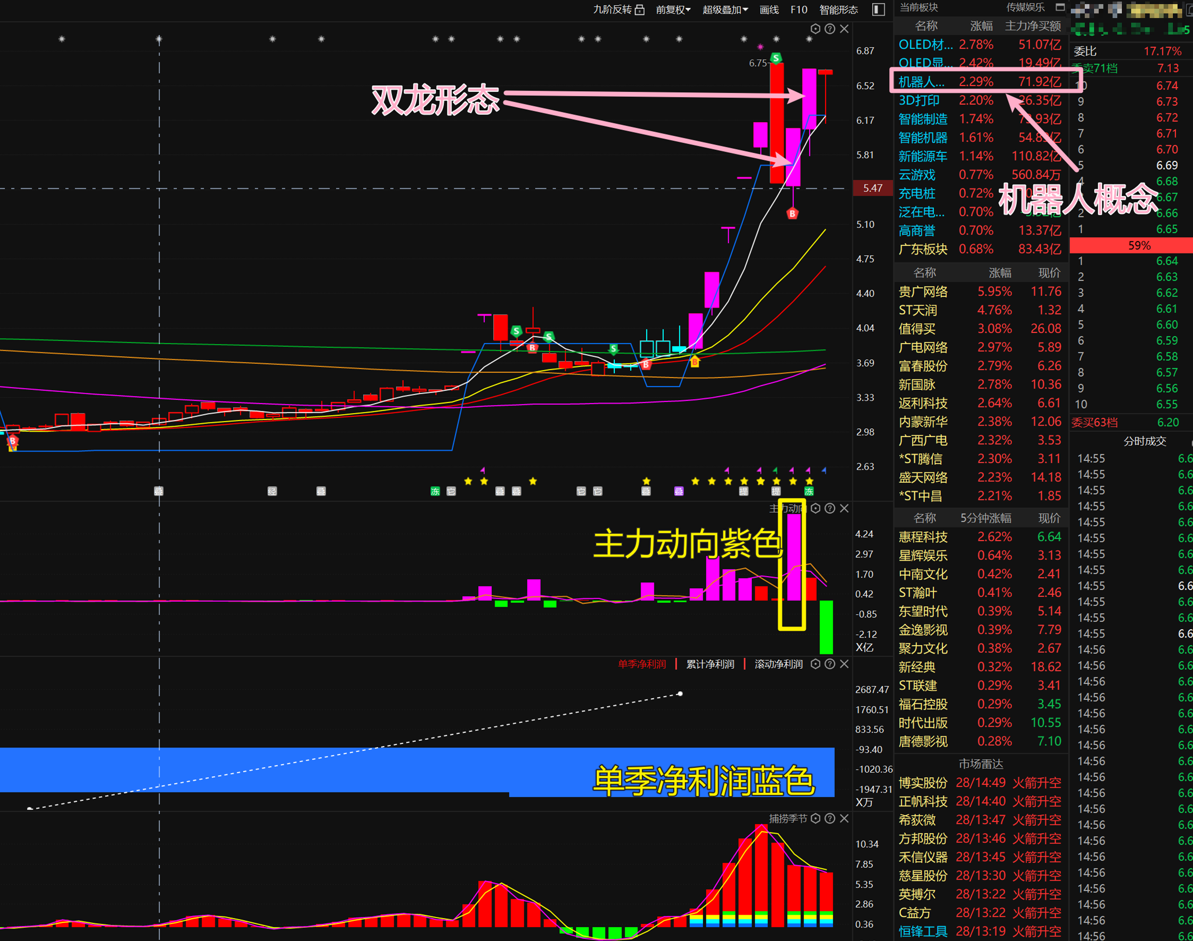
Task: Close the main K-line chart indicator
Action: click(844, 29)
